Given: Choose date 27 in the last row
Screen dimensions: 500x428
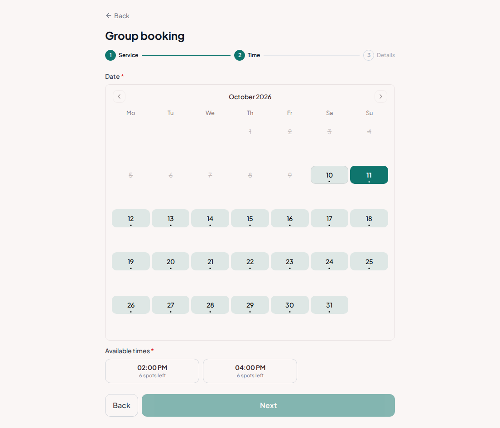Looking at the screenshot, I should coord(171,305).
